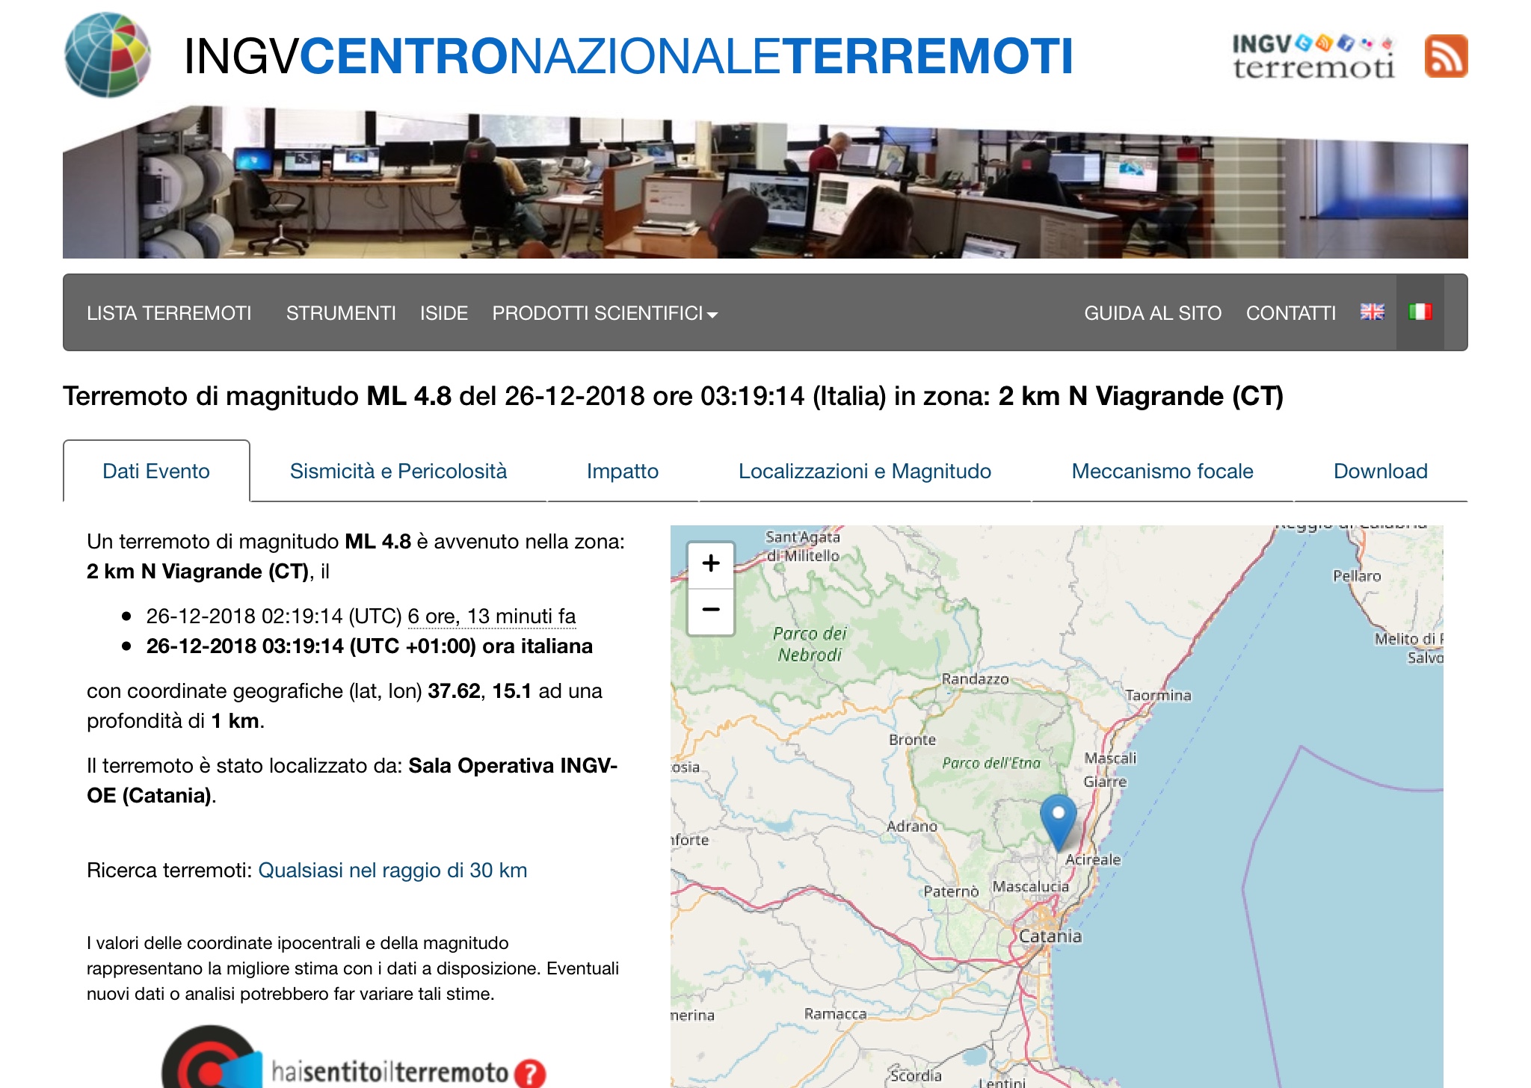The width and height of the screenshot is (1531, 1088).
Task: Click the Sant'Agata di Militello map label
Action: pyautogui.click(x=803, y=546)
